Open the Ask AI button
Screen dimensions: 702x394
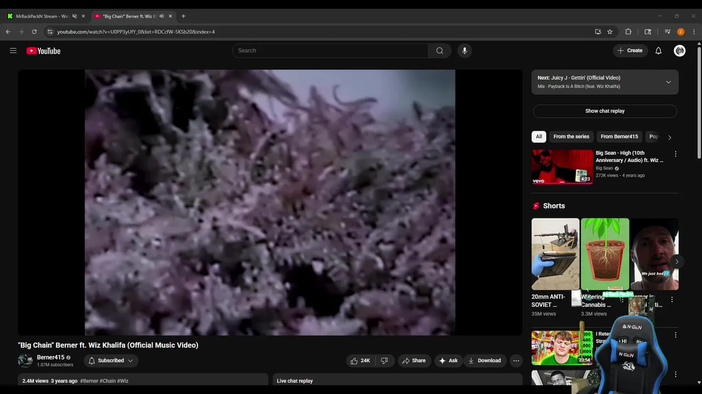(448, 361)
